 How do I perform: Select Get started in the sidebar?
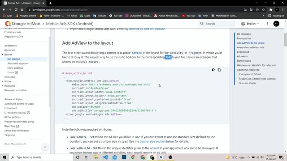click(13, 59)
